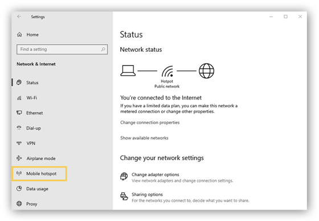
Task: Click Show available networks link
Action: pos(144,138)
